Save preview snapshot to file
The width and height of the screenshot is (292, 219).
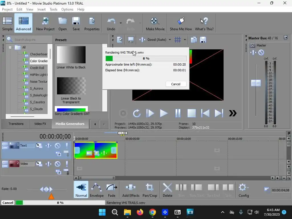tap(203, 40)
